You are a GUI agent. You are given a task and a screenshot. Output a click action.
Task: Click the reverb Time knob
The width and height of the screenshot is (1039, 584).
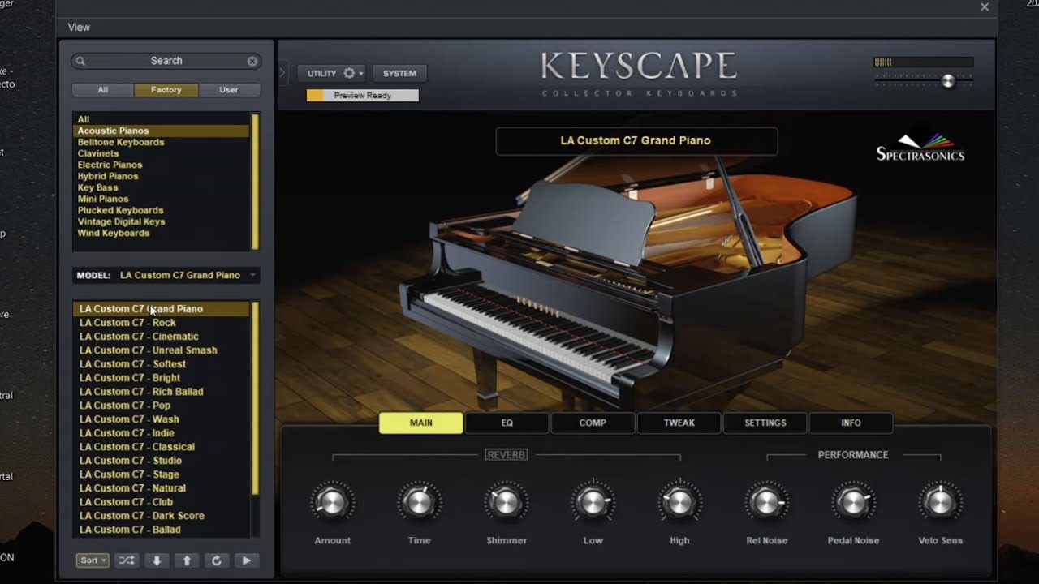tap(419, 504)
